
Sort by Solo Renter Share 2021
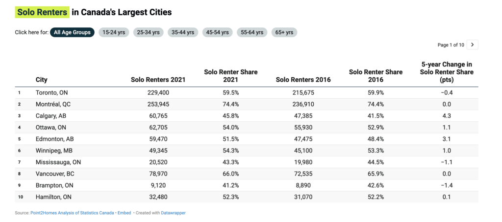click(230, 76)
